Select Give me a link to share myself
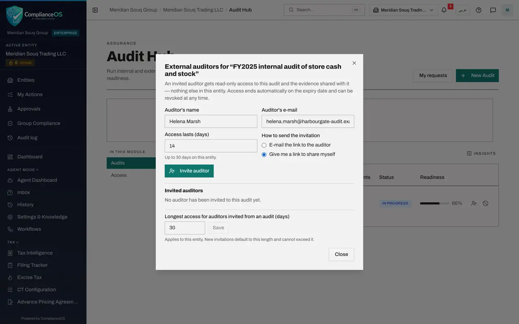Image resolution: width=519 pixels, height=324 pixels. coord(264,154)
